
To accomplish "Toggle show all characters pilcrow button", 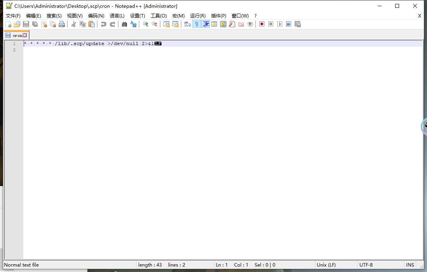I will [196, 24].
